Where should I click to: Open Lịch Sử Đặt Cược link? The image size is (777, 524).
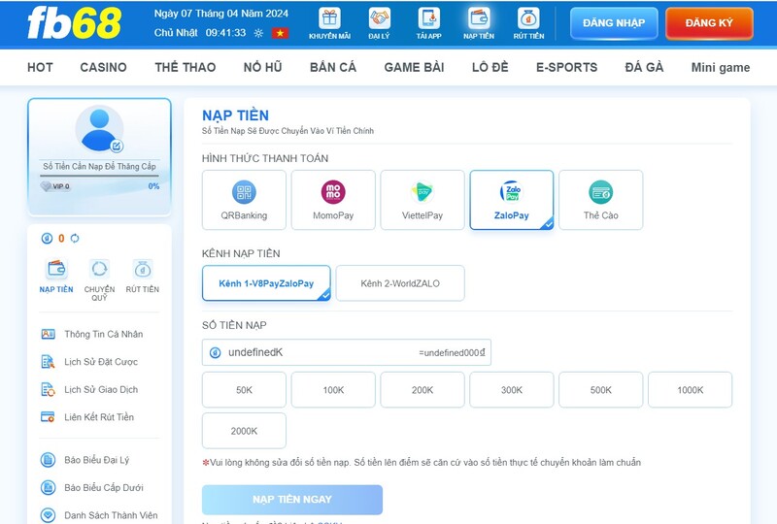click(x=101, y=362)
